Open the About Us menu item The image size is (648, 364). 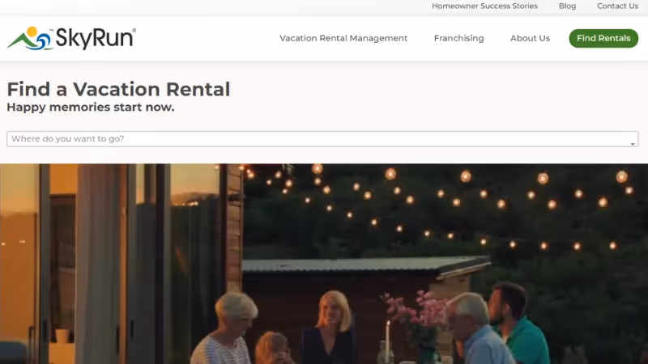coord(530,38)
